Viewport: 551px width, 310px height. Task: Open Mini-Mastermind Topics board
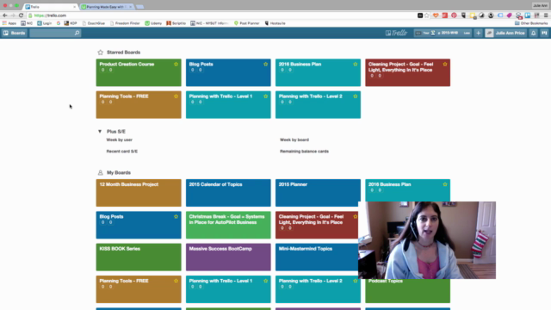(x=317, y=257)
